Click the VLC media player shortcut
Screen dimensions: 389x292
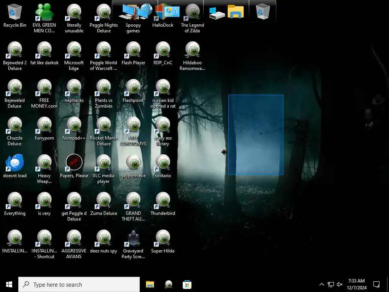104,169
